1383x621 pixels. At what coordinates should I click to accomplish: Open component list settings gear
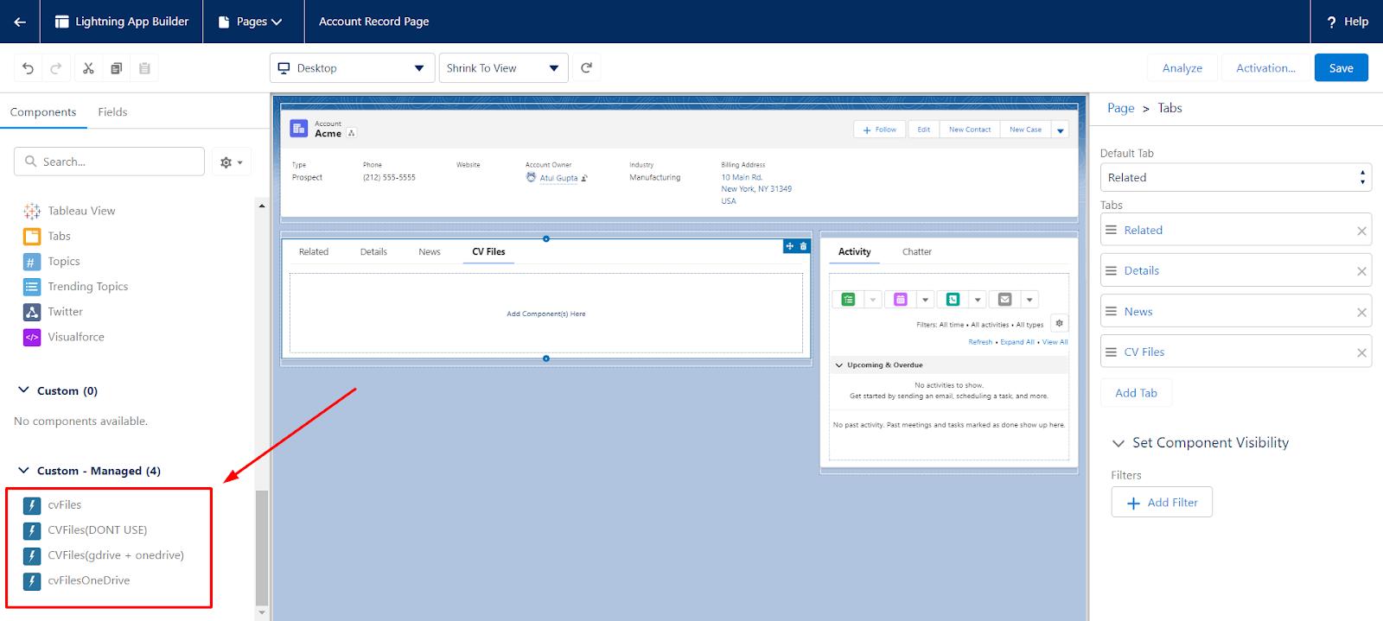[231, 162]
